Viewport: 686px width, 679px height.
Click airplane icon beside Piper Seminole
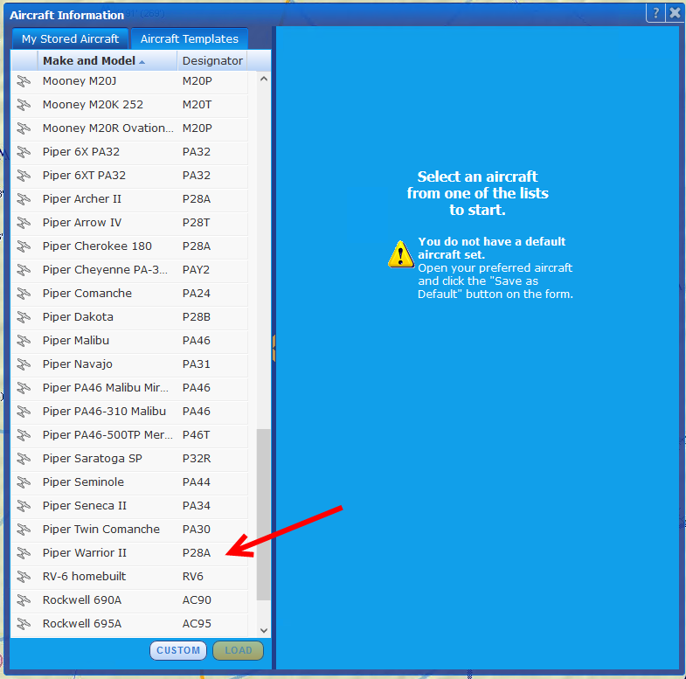pos(24,482)
